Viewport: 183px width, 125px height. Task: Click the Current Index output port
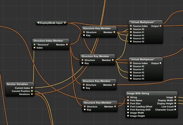pyautogui.click(x=32, y=88)
